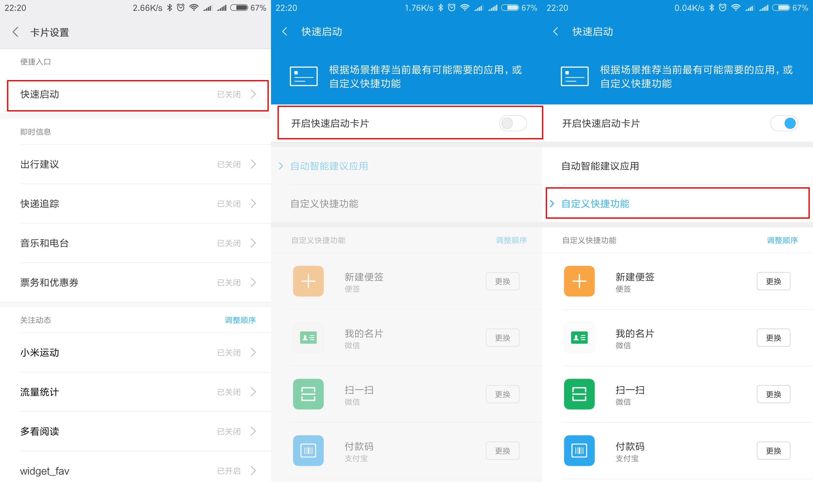
Task: Tap the faded 新建便签 icon in the disabled panel
Action: coord(308,281)
